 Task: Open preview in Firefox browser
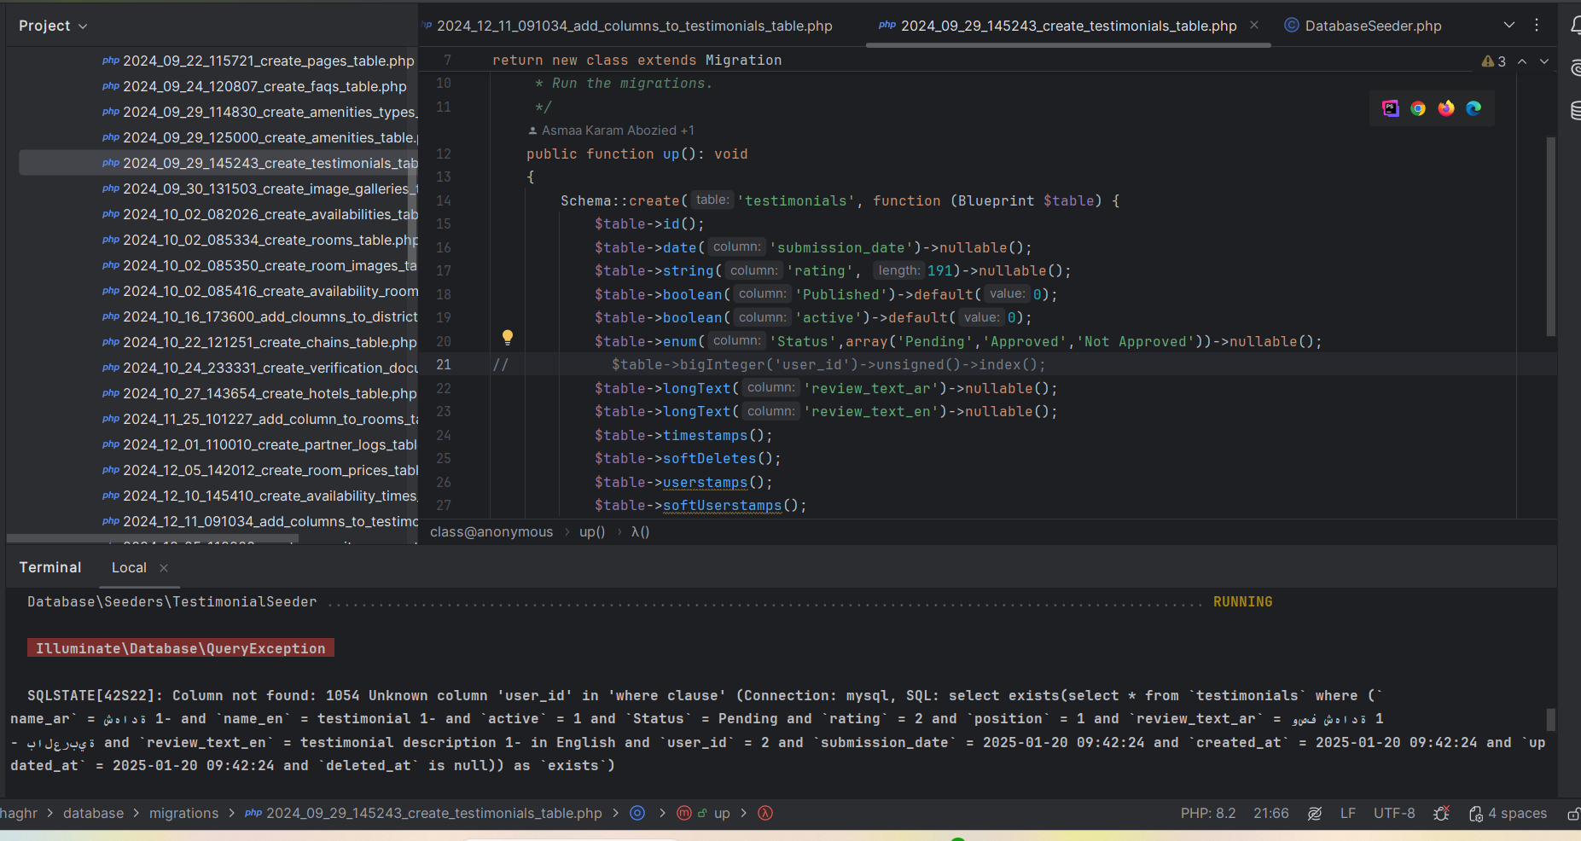(1446, 108)
